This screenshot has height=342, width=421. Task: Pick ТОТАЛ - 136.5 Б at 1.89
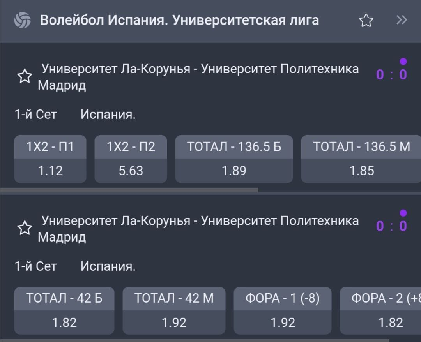(x=234, y=159)
